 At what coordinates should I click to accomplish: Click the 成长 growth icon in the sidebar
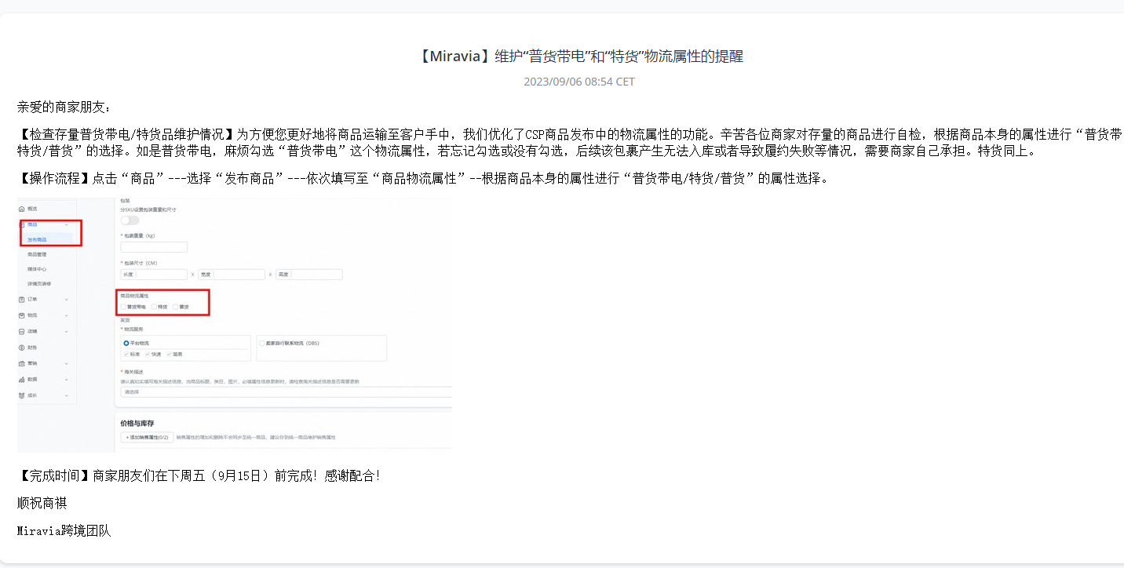tap(22, 395)
